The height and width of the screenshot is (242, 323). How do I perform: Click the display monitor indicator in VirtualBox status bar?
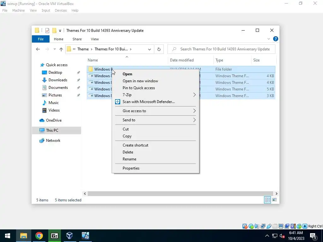pos(281,226)
